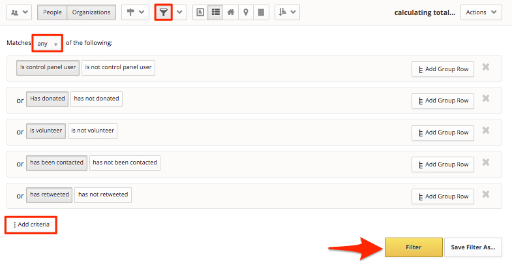512x265 pixels.
Task: Click the Add criteria link
Action: [x=31, y=225]
